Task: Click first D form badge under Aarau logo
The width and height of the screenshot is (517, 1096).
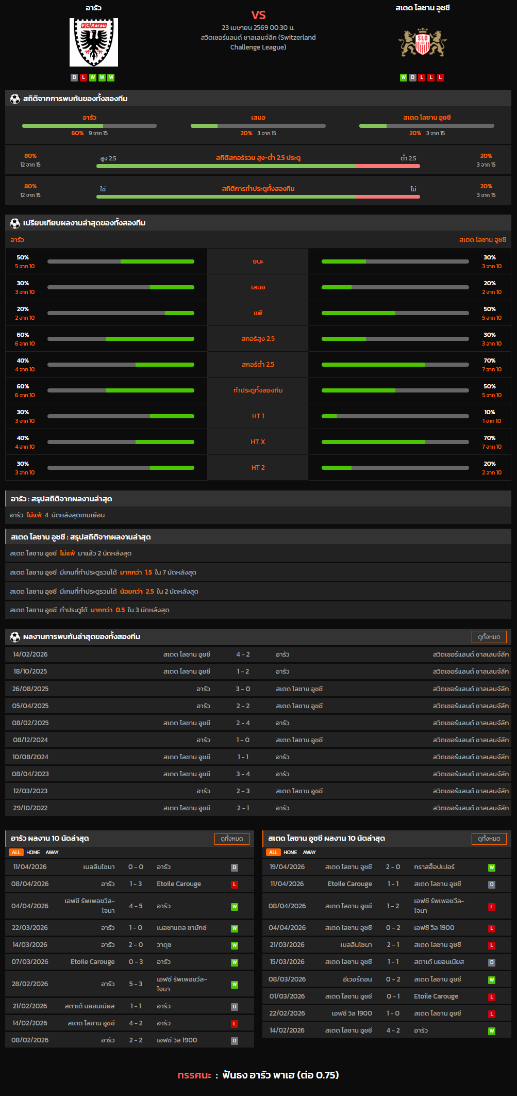Action: tap(74, 77)
